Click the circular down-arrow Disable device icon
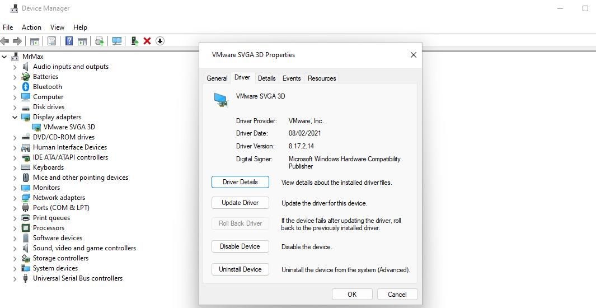 tap(160, 41)
